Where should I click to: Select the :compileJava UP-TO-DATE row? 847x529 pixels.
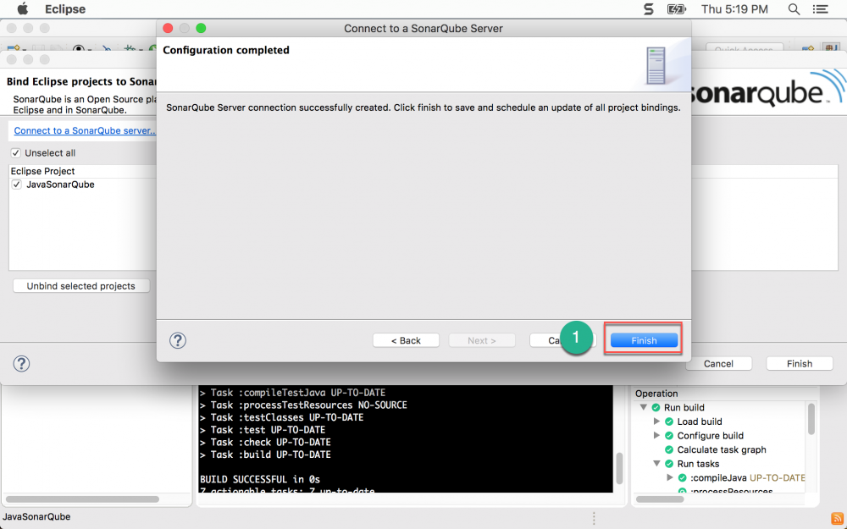click(x=748, y=477)
